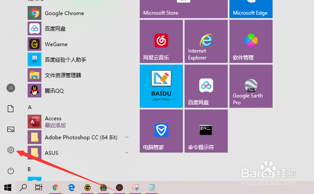Switch to Chrome on the taskbar
Image resolution: width=314 pixels, height=194 pixels.
tap(56, 188)
